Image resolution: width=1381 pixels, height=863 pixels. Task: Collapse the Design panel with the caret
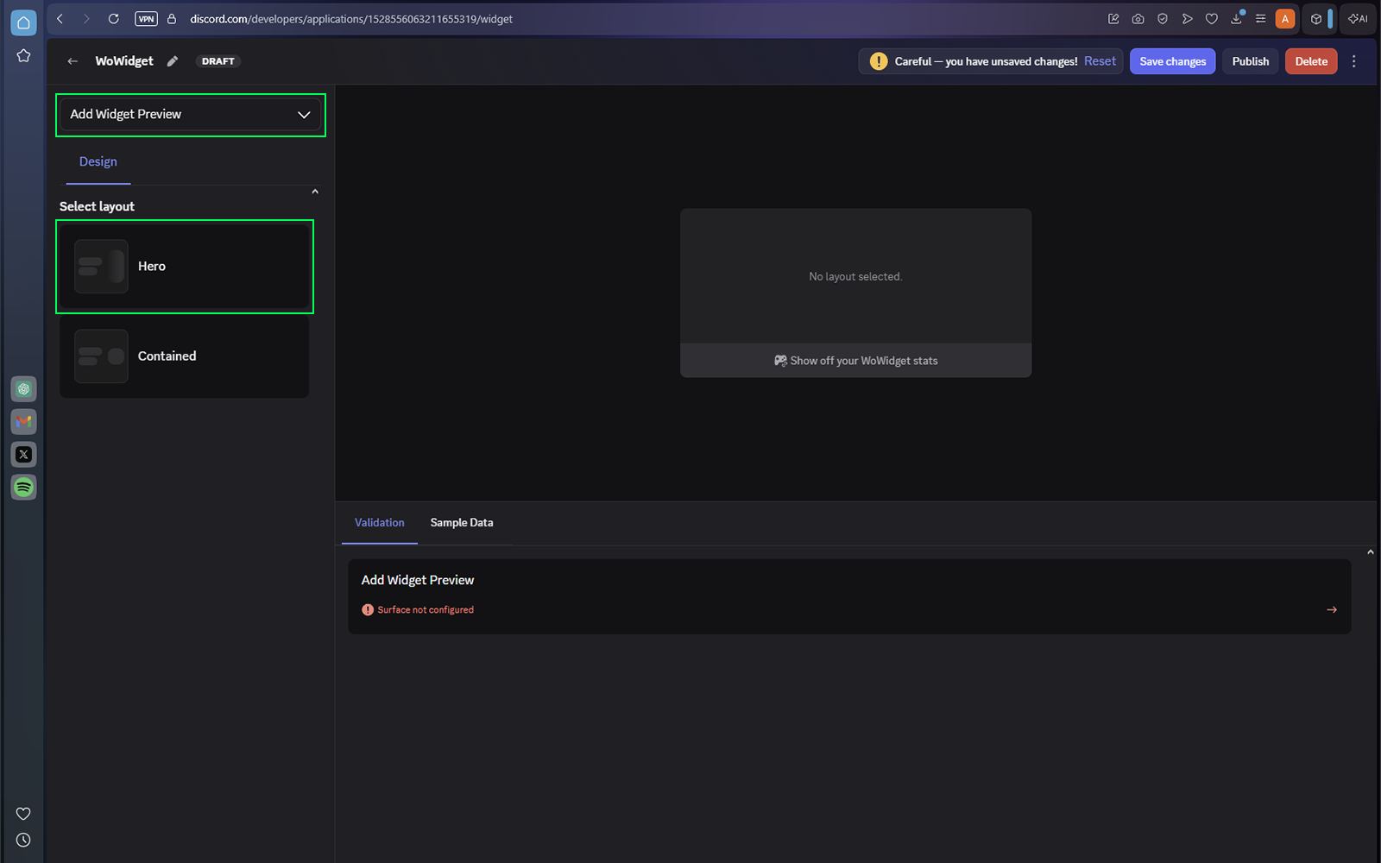click(x=315, y=192)
